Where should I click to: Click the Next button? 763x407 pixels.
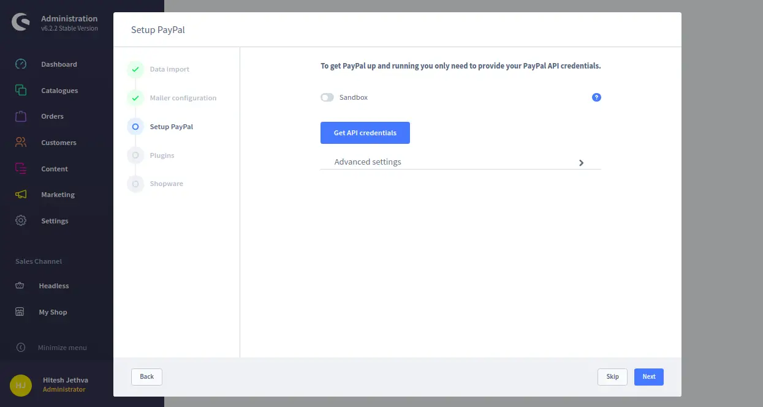tap(649, 376)
